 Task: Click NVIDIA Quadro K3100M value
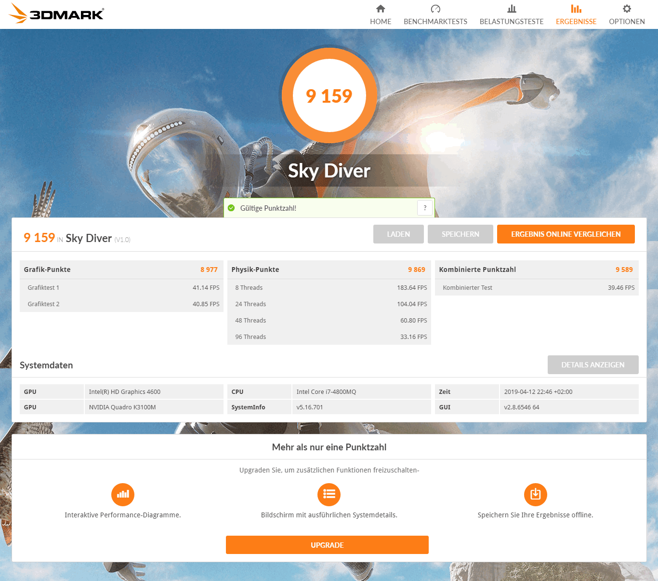pyautogui.click(x=122, y=407)
